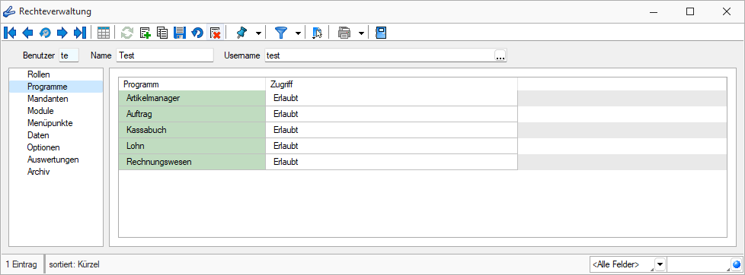Save record with floppy disk icon
This screenshot has height=275, width=745.
click(180, 33)
